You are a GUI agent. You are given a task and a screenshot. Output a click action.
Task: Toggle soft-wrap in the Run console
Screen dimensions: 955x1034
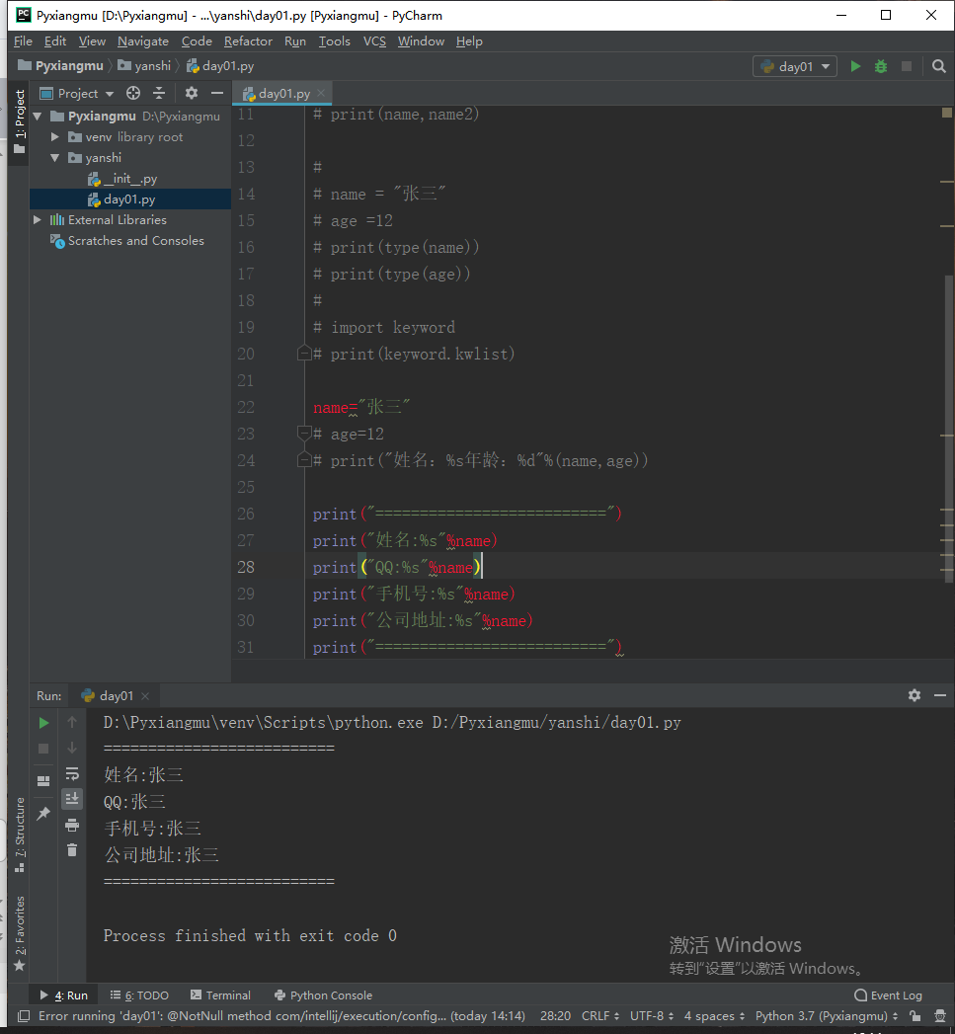(71, 774)
